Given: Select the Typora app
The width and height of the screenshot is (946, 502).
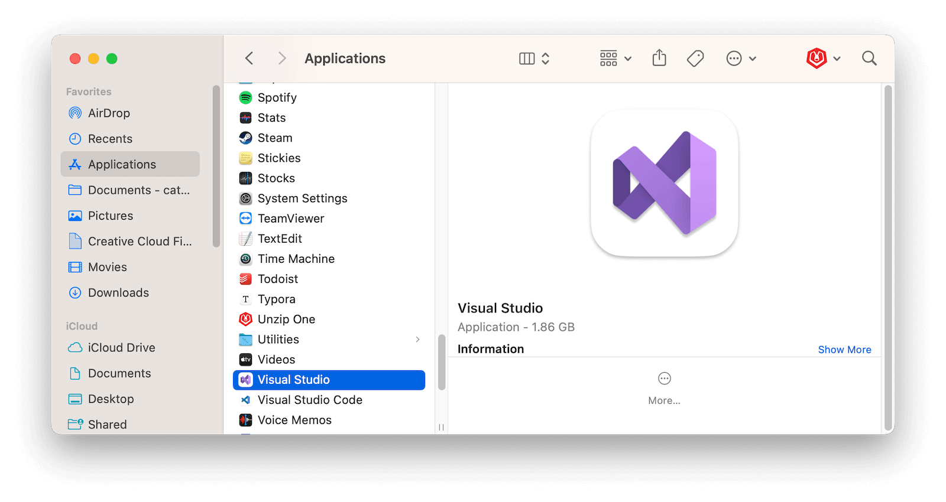Looking at the screenshot, I should point(329,299).
